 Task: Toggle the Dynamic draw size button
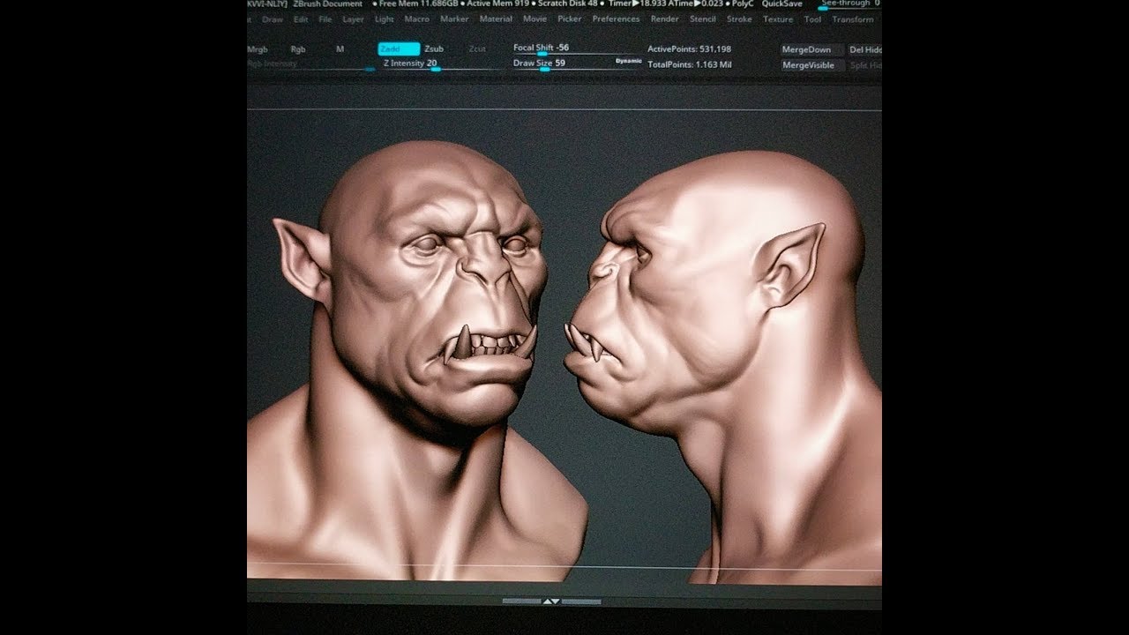(x=629, y=61)
